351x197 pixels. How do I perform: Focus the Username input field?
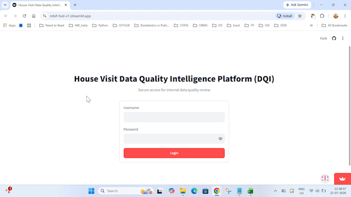[174, 117]
